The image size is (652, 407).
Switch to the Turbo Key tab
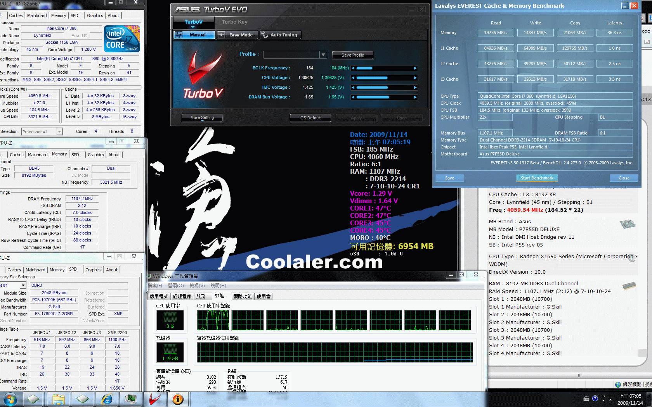pos(234,22)
